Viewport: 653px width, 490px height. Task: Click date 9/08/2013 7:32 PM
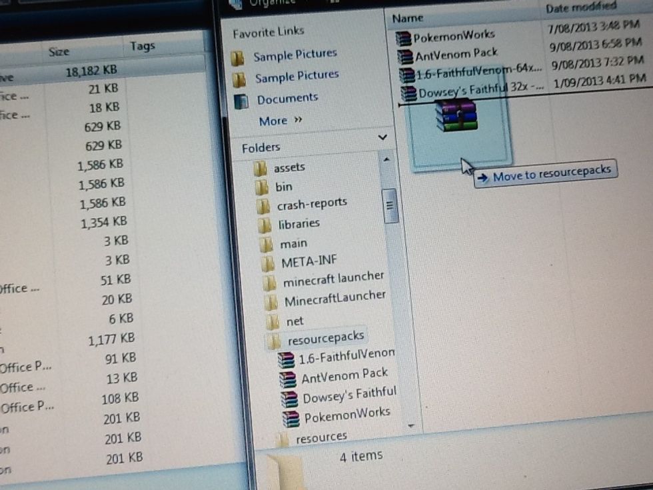point(598,63)
